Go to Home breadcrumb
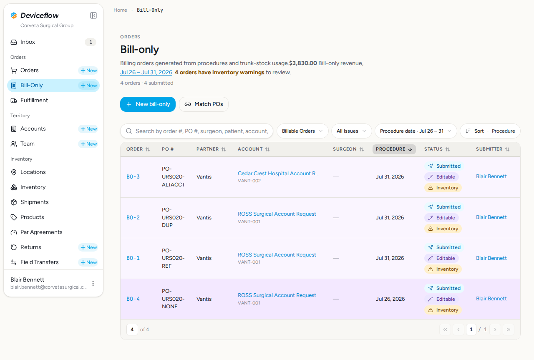This screenshot has width=534, height=360. click(x=120, y=10)
